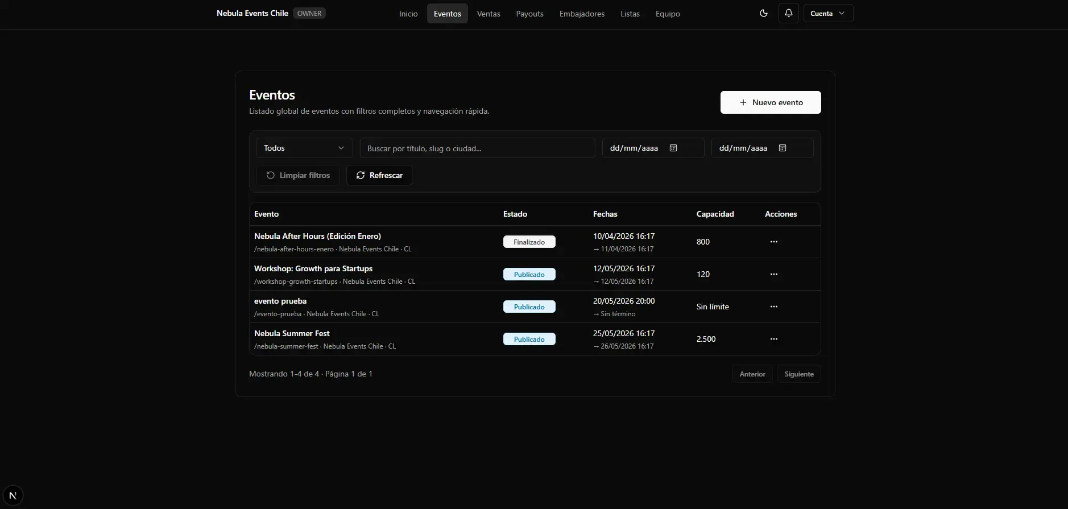Image resolution: width=1068 pixels, height=509 pixels.
Task: Open the evento prueba event
Action: 280,301
